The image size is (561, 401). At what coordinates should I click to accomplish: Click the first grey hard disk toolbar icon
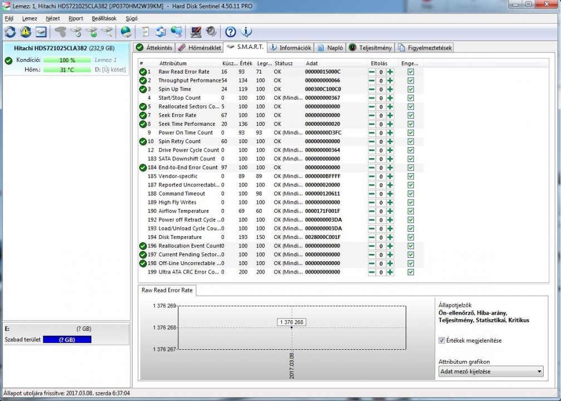(x=61, y=32)
